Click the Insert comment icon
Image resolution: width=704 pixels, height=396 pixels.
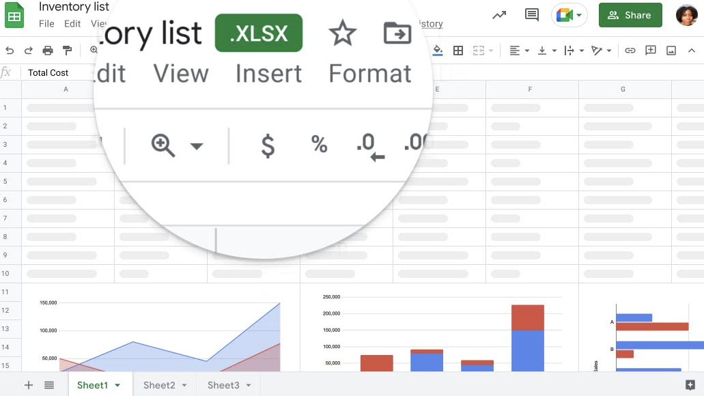click(651, 51)
